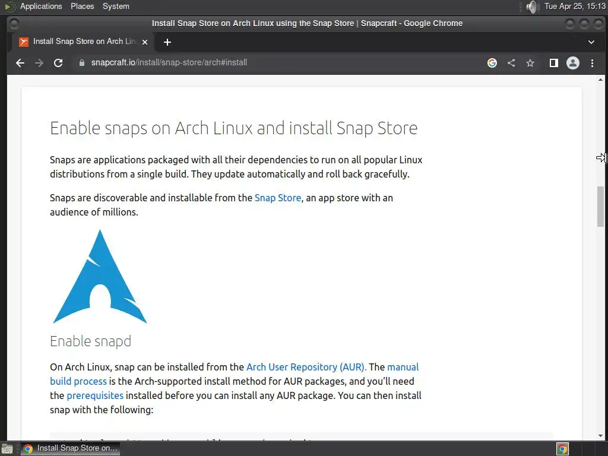Follow the Snap Store link
Screen dimensions: 608x456
(278, 198)
